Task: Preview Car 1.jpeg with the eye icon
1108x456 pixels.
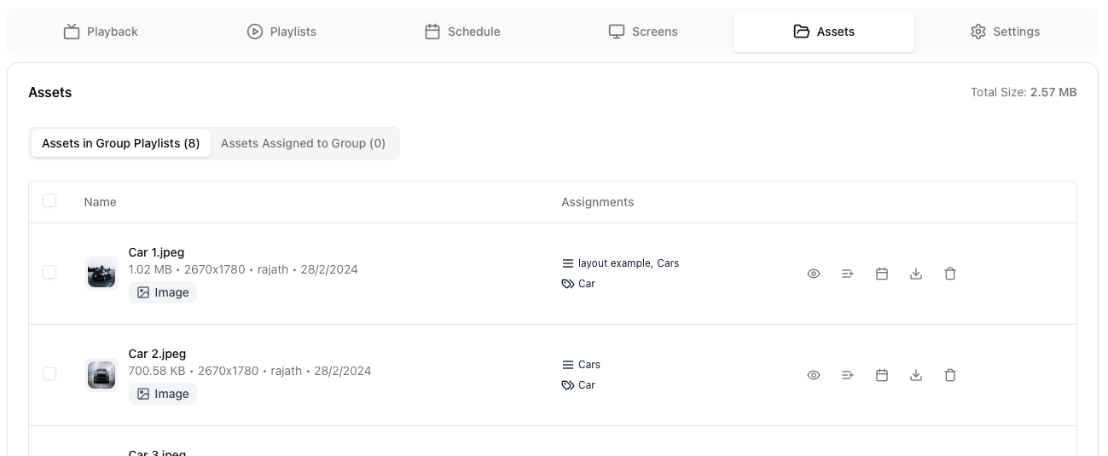Action: click(x=814, y=274)
